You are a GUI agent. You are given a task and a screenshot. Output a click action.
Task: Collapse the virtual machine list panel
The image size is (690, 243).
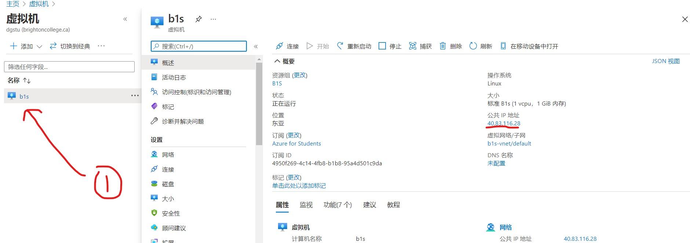(125, 19)
